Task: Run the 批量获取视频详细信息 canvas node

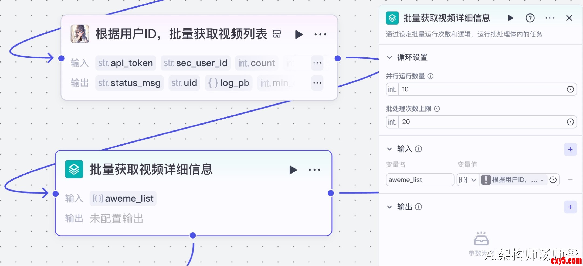Action: [x=293, y=170]
